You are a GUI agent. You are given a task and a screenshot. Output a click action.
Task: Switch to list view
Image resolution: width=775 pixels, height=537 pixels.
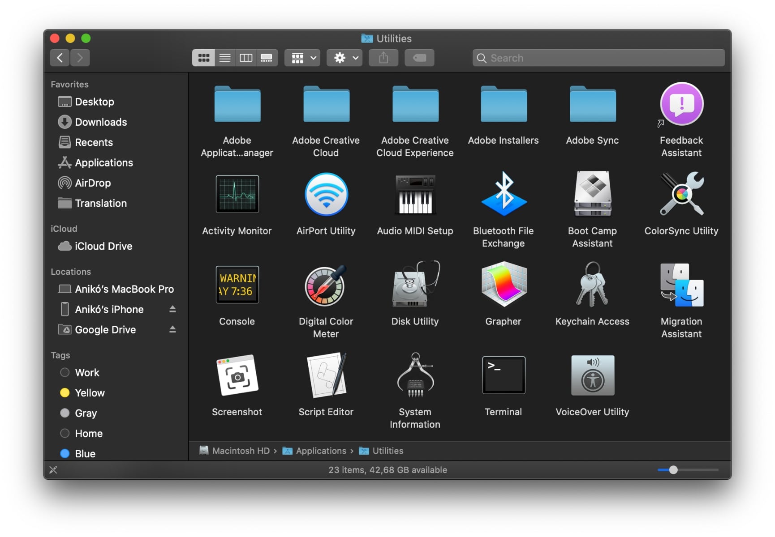225,58
